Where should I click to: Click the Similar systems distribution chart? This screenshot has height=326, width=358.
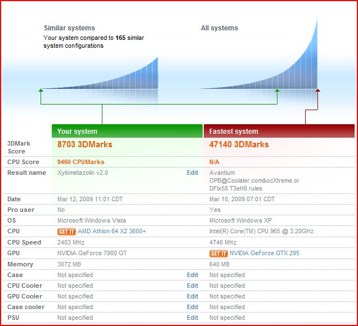coord(100,74)
